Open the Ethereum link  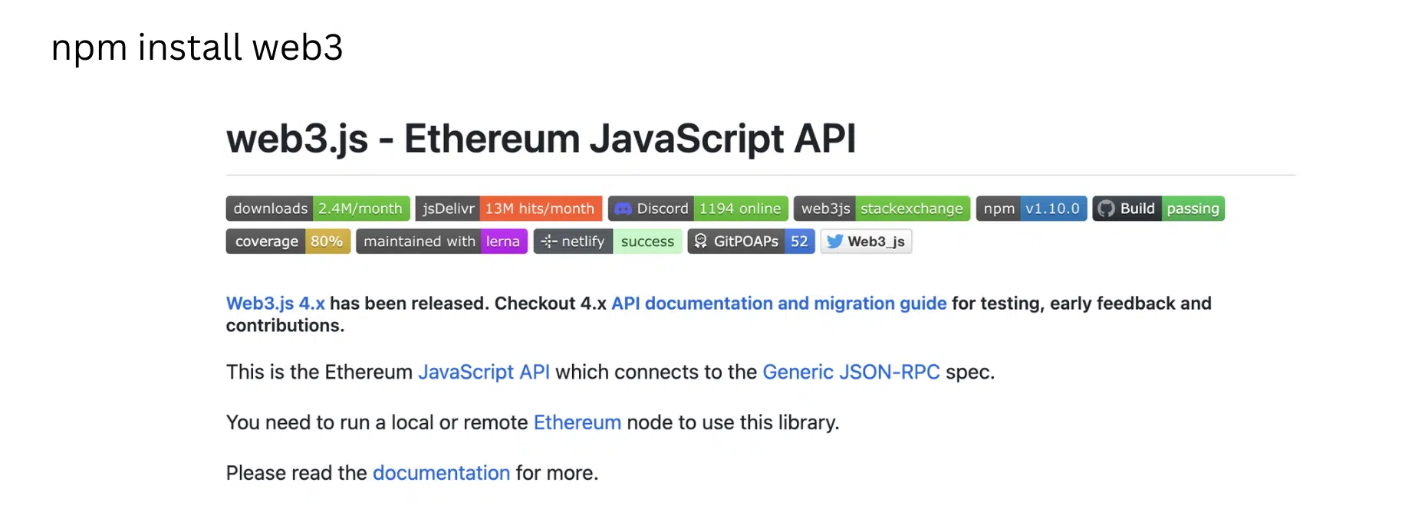[x=577, y=422]
